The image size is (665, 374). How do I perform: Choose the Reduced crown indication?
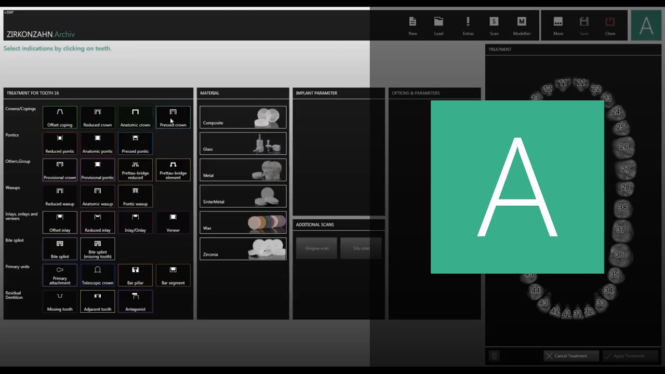coord(98,117)
